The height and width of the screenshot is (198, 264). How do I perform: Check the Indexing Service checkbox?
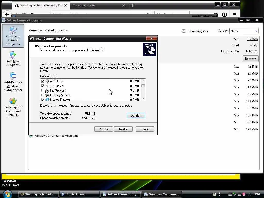[43, 95]
